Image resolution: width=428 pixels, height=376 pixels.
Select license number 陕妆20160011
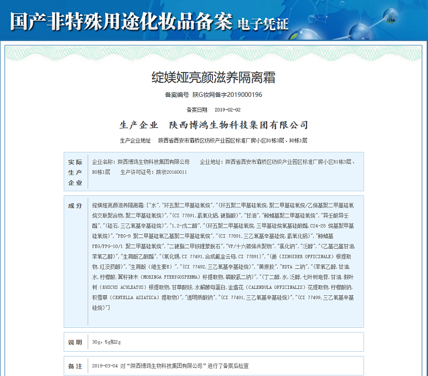point(171,173)
